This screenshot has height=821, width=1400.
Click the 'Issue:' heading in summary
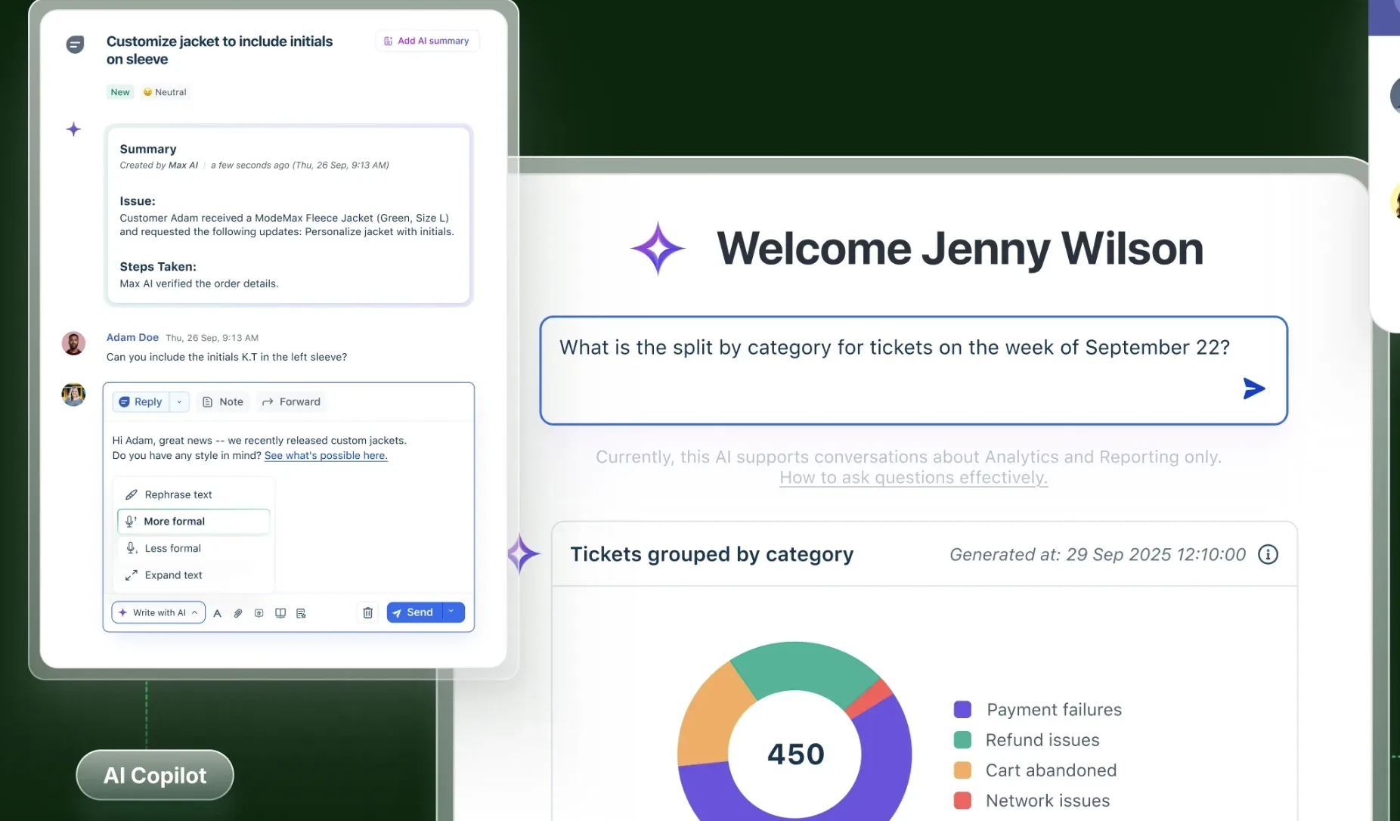coord(138,201)
